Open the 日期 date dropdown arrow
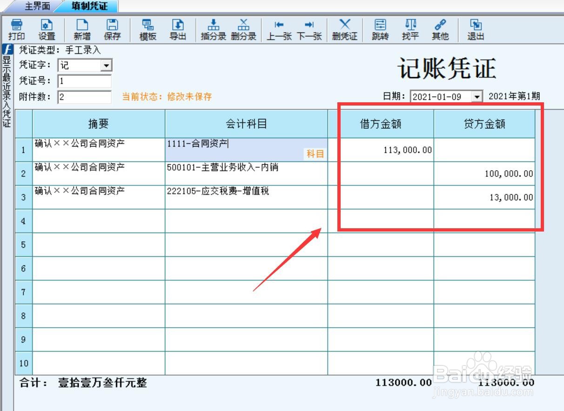Image resolution: width=564 pixels, height=411 pixels. (477, 96)
